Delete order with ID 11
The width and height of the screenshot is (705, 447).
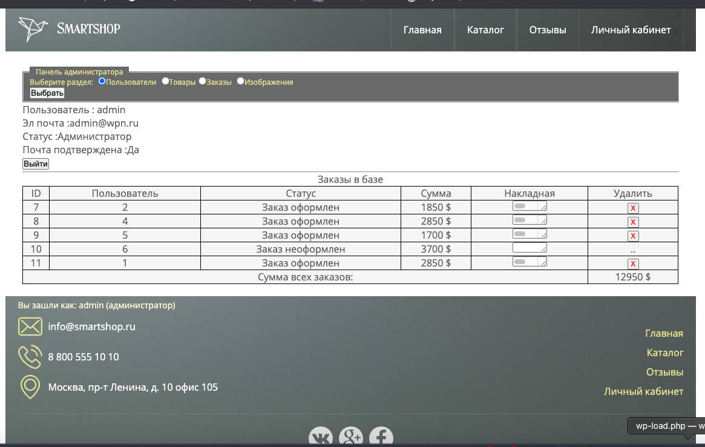[633, 263]
